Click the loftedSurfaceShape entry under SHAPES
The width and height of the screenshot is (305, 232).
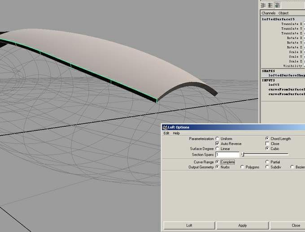click(x=287, y=75)
